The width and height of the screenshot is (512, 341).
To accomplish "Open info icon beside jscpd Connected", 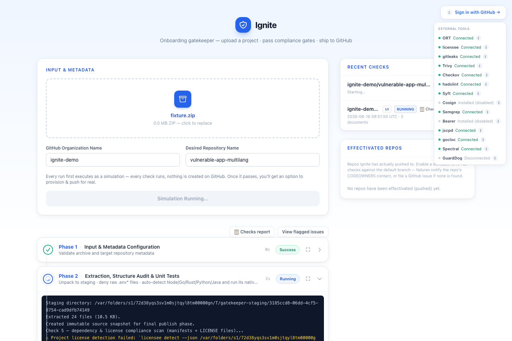I will pos(481,130).
